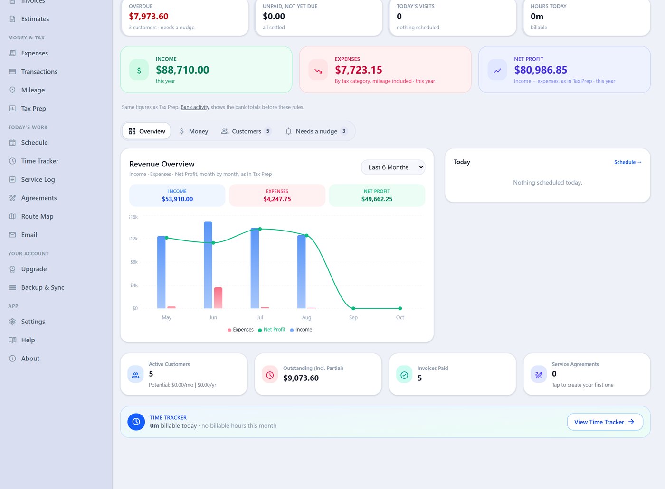Image resolution: width=665 pixels, height=489 pixels.
Task: Open the Service Agreements card
Action: pyautogui.click(x=587, y=374)
